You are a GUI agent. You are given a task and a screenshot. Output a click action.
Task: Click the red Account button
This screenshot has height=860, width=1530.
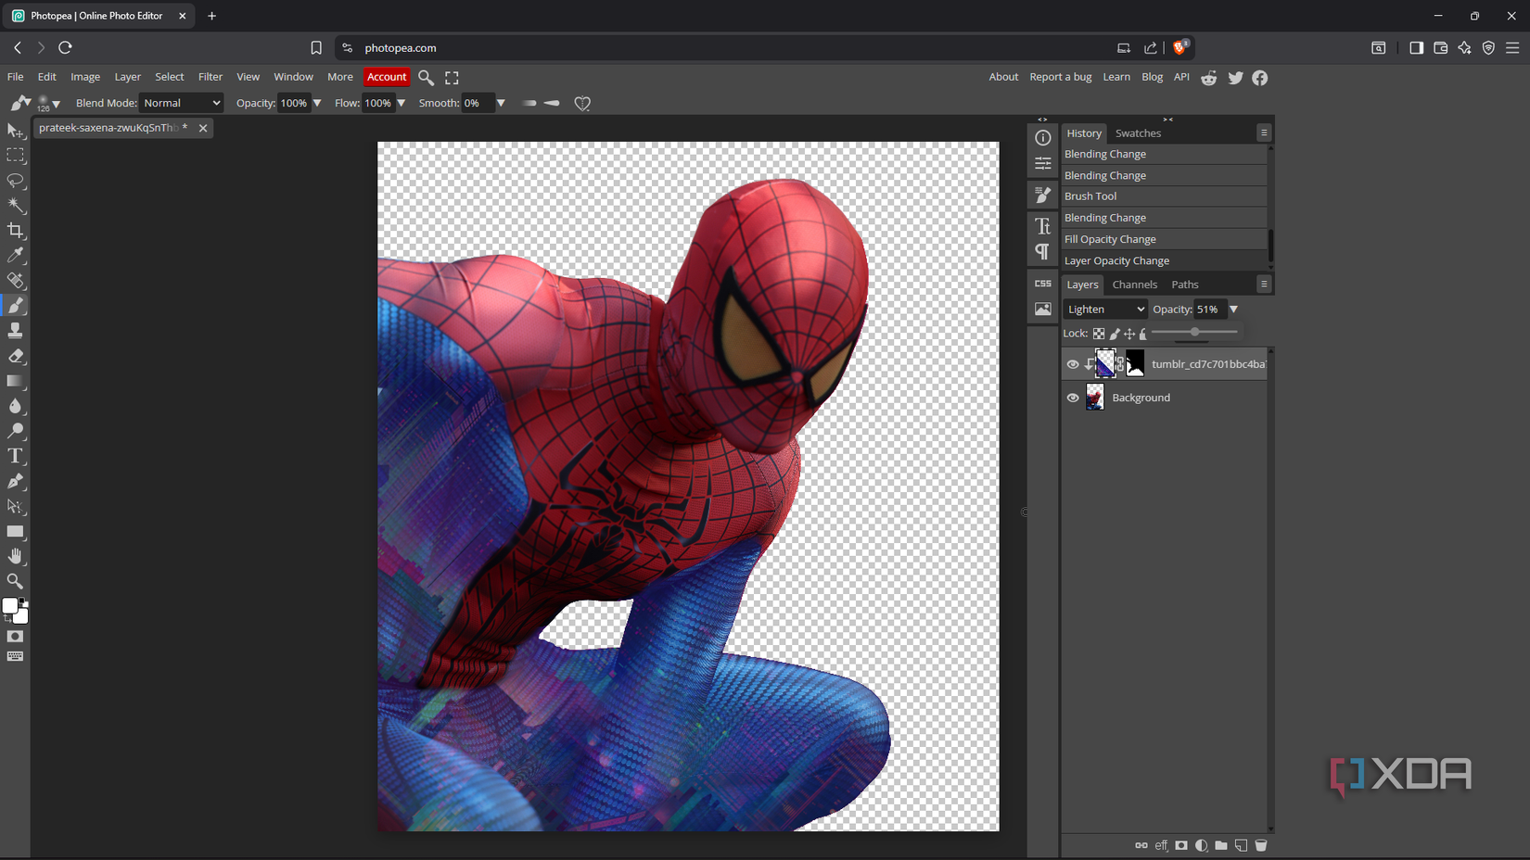[387, 77]
